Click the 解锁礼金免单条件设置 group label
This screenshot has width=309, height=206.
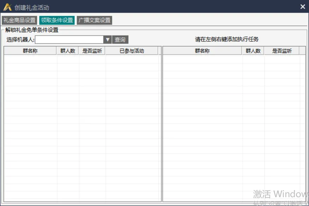click(x=32, y=30)
